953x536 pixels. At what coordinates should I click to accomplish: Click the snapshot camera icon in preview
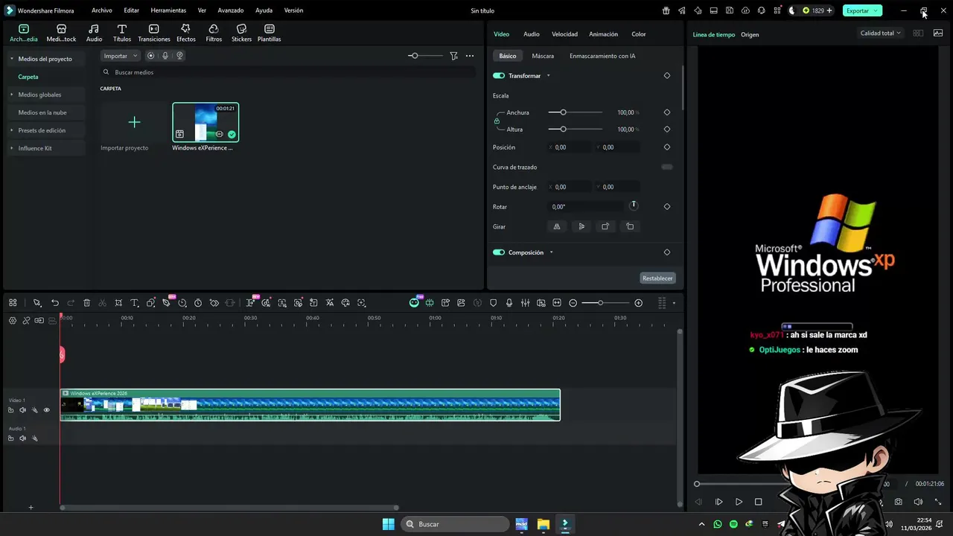[899, 502]
